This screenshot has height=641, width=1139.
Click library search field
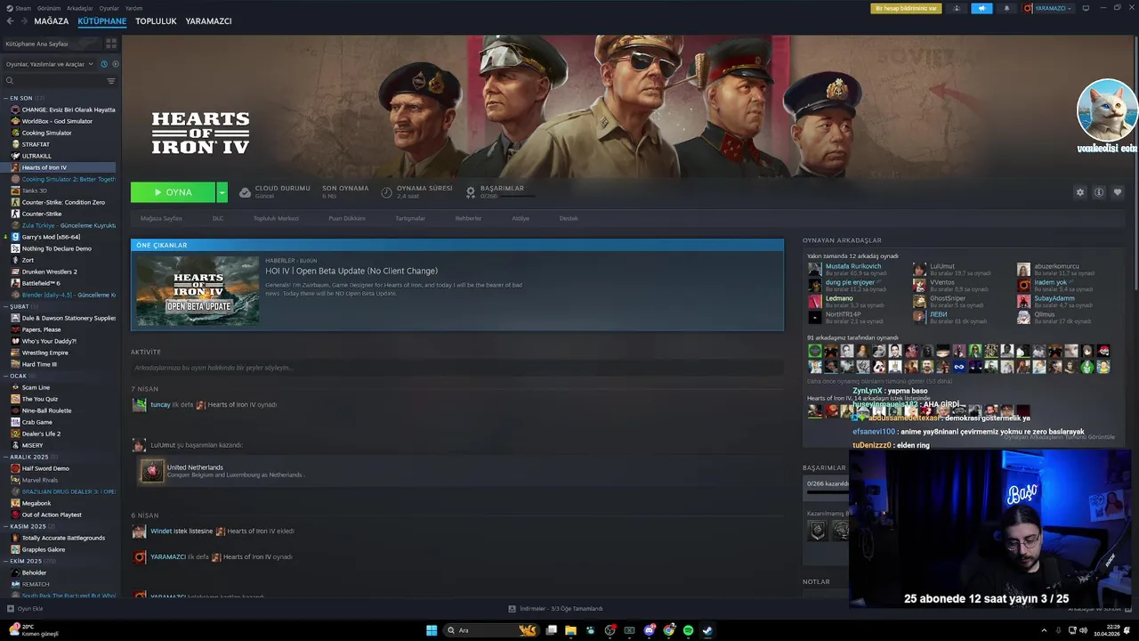click(x=53, y=81)
